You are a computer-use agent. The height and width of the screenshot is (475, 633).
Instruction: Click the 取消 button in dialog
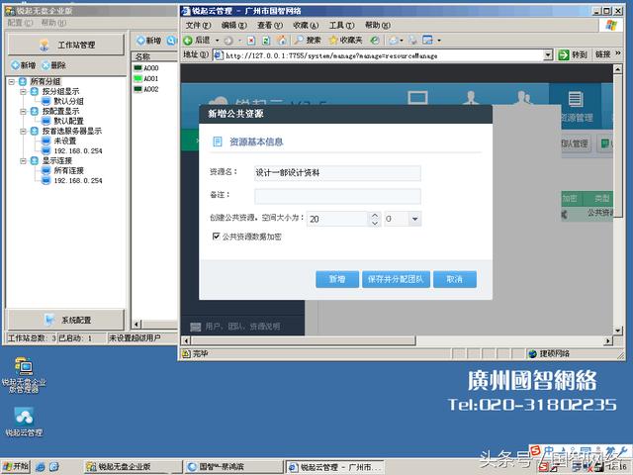(455, 279)
